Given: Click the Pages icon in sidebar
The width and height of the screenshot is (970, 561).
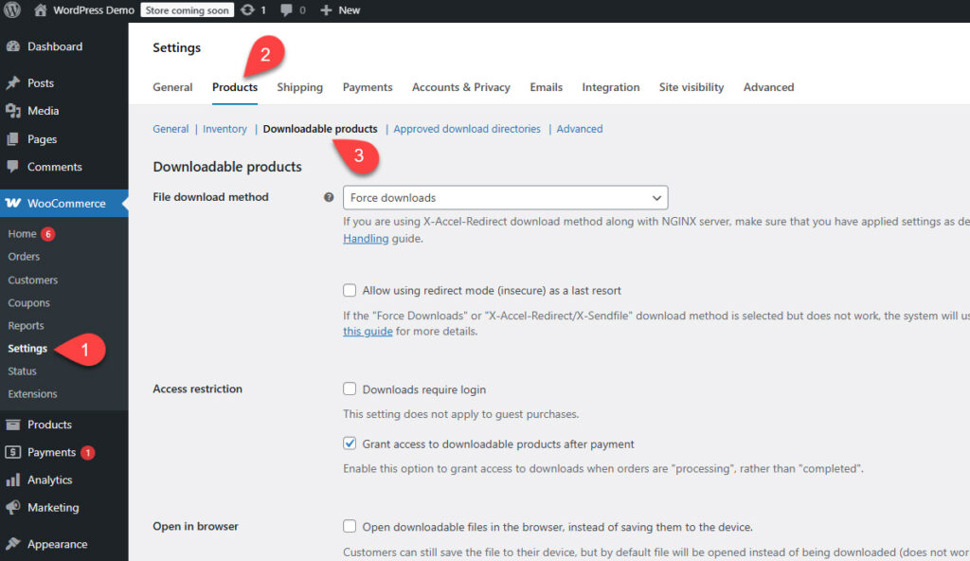Looking at the screenshot, I should 13,139.
